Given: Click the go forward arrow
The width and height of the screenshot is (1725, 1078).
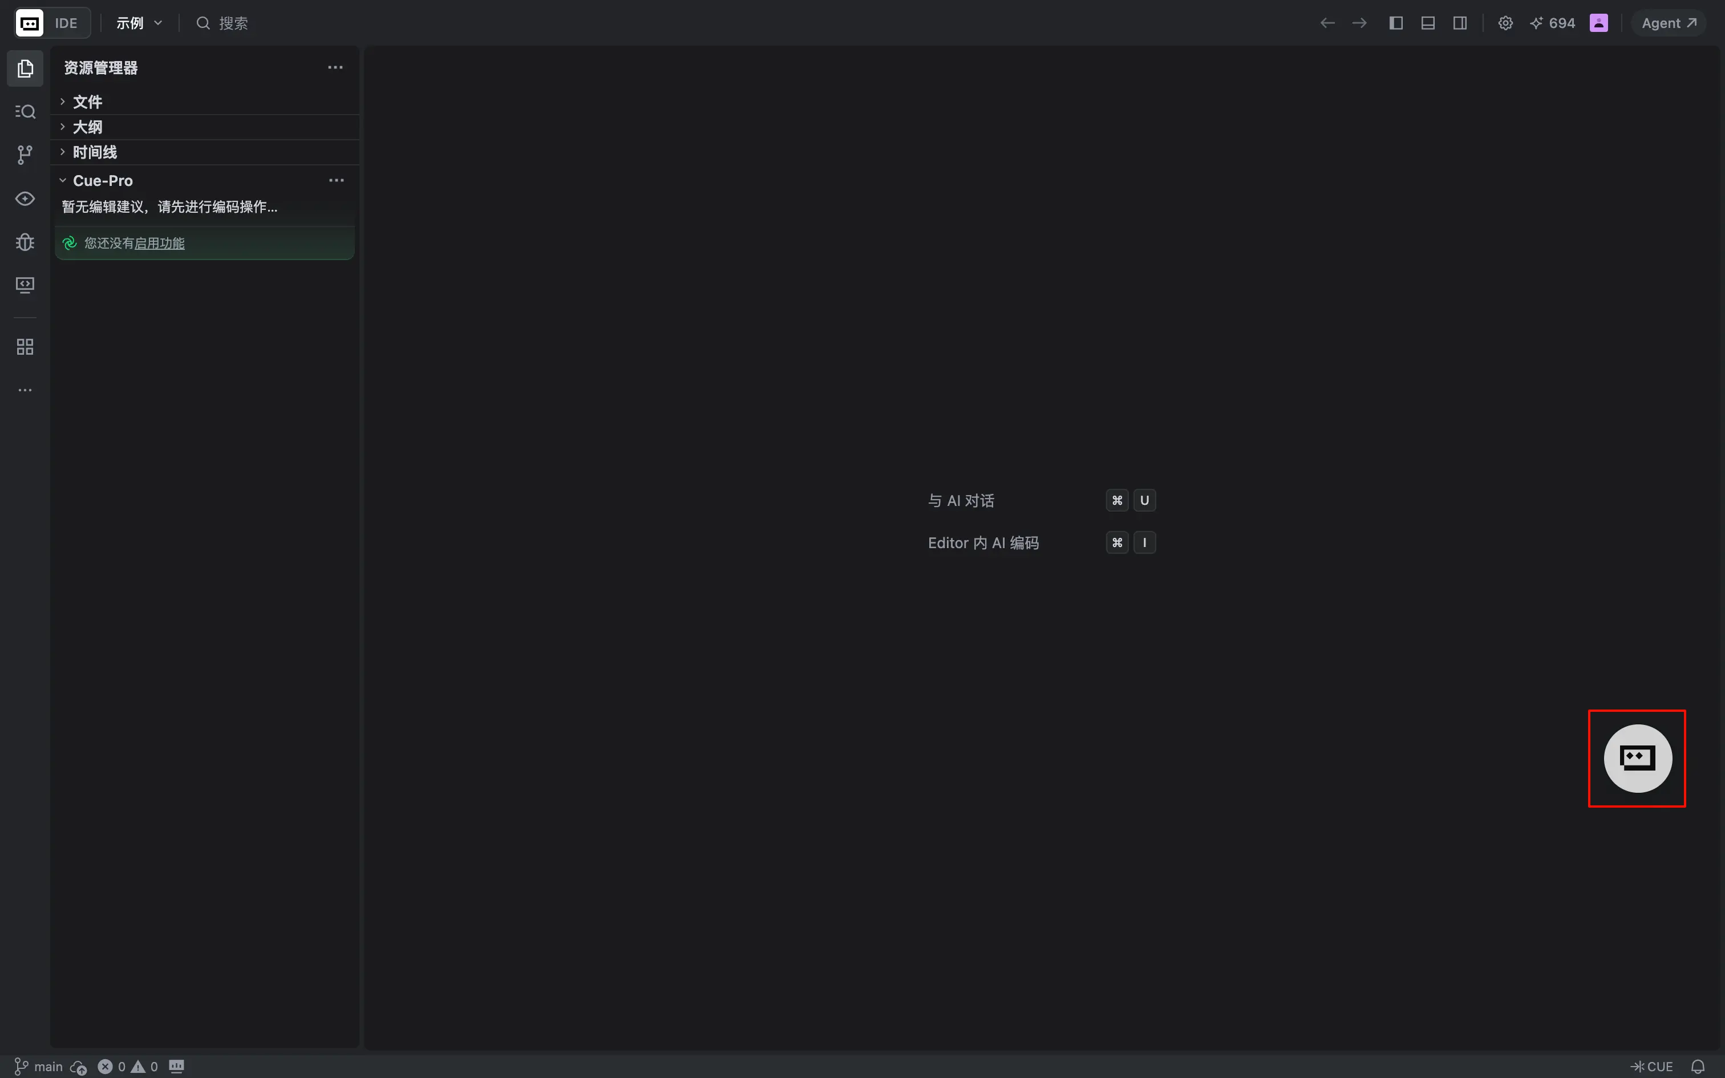Looking at the screenshot, I should tap(1359, 23).
